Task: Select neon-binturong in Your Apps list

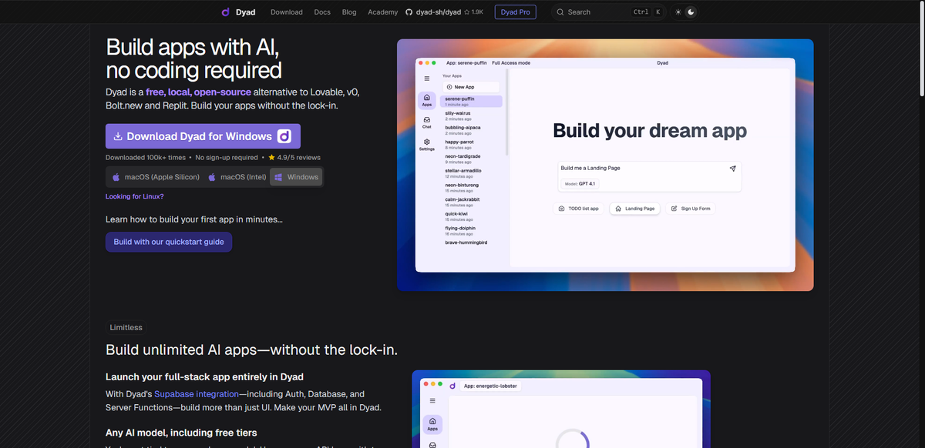Action: click(x=471, y=187)
